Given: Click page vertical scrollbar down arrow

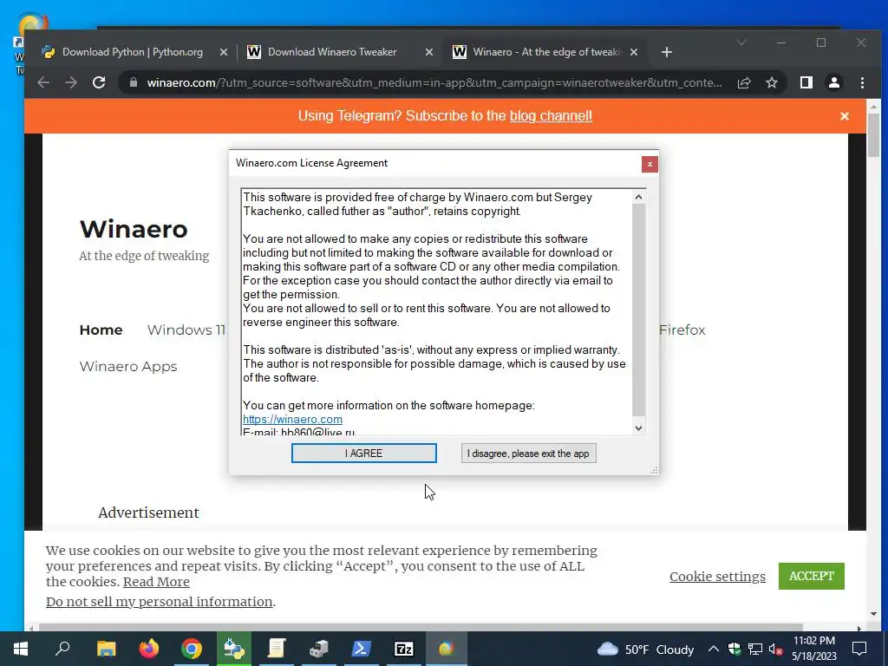Looking at the screenshot, I should [873, 613].
